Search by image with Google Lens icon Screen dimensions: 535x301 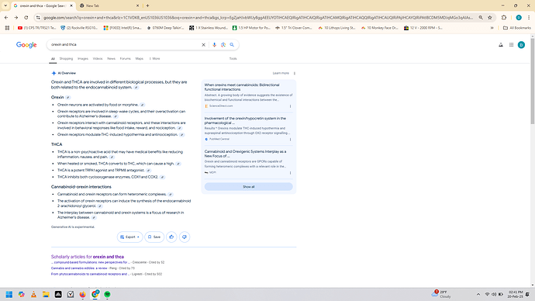[x=223, y=45]
